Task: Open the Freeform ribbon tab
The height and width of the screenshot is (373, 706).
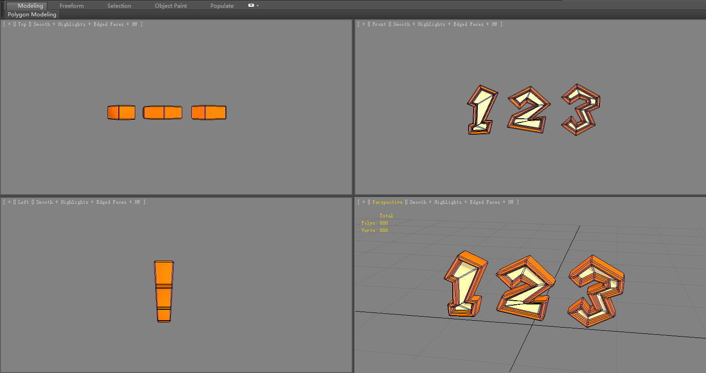Action: tap(72, 5)
